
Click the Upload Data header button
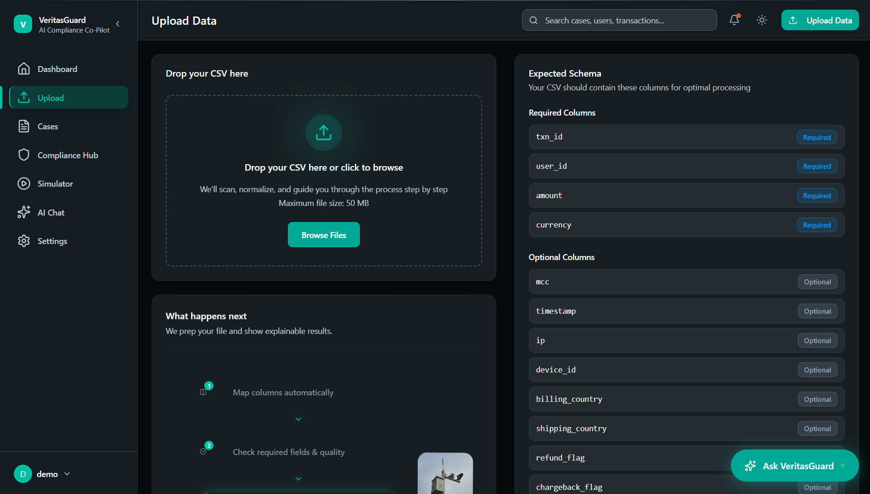[820, 20]
